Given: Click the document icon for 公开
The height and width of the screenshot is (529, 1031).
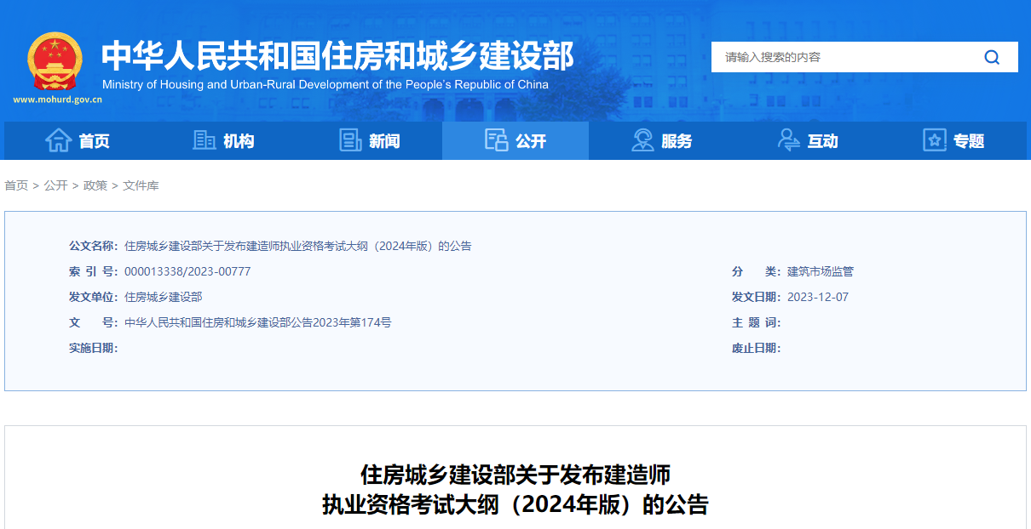Looking at the screenshot, I should point(496,140).
